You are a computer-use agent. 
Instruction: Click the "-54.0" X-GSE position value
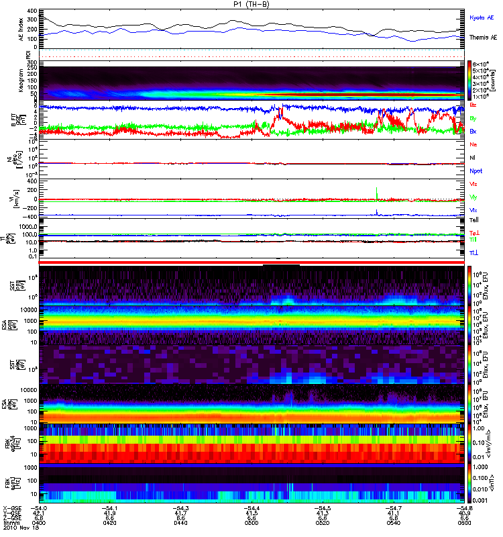point(39,509)
